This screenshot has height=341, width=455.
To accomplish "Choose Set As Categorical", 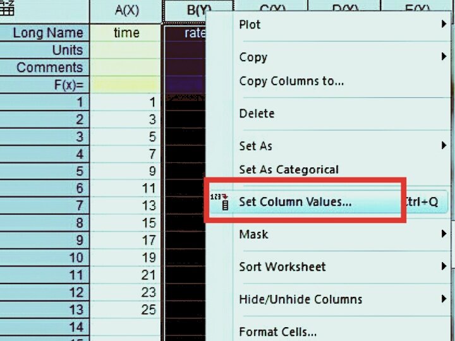I will coord(289,169).
